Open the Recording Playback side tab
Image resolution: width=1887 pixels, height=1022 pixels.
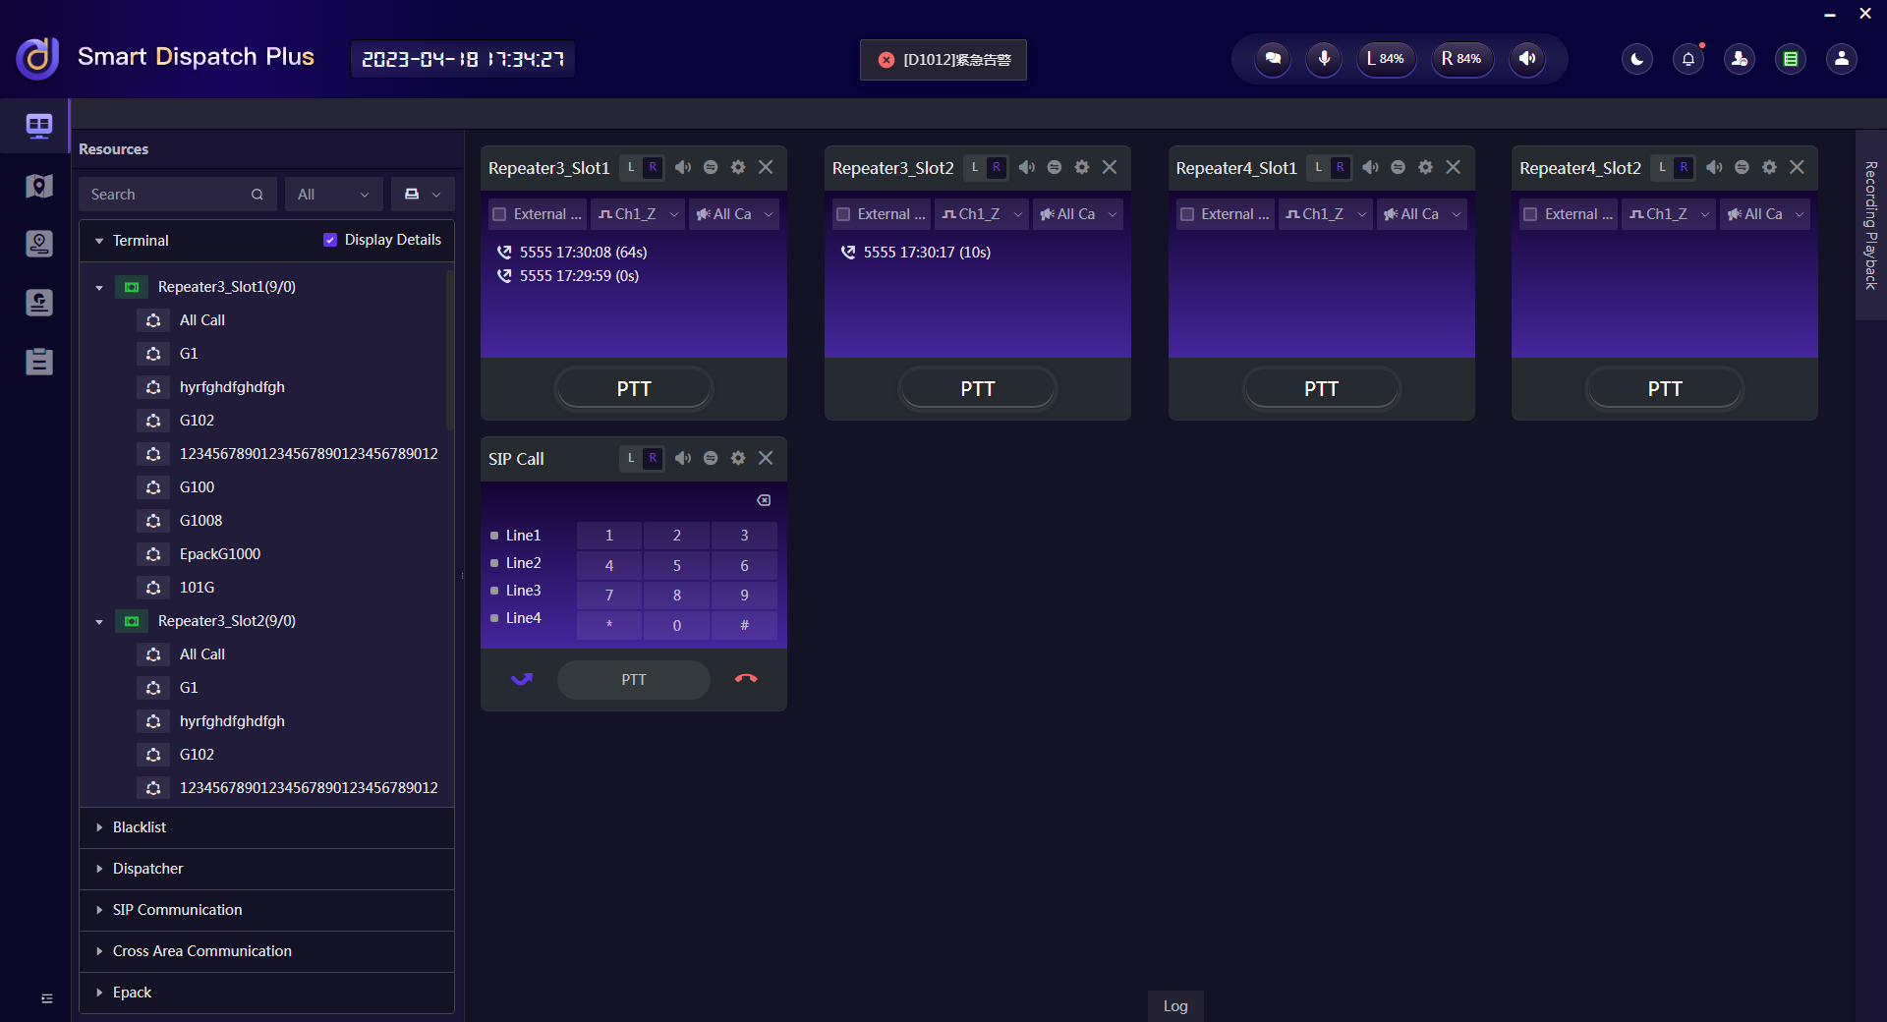click(1871, 225)
